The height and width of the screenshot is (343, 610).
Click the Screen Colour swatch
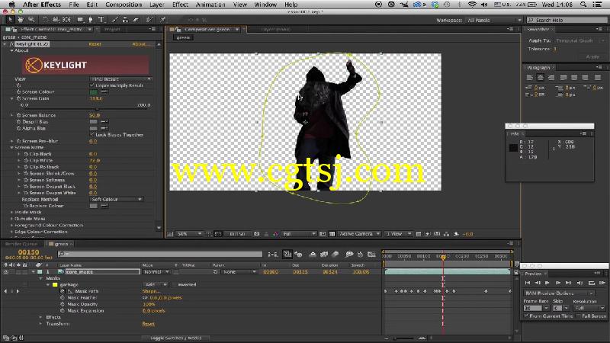(94, 91)
